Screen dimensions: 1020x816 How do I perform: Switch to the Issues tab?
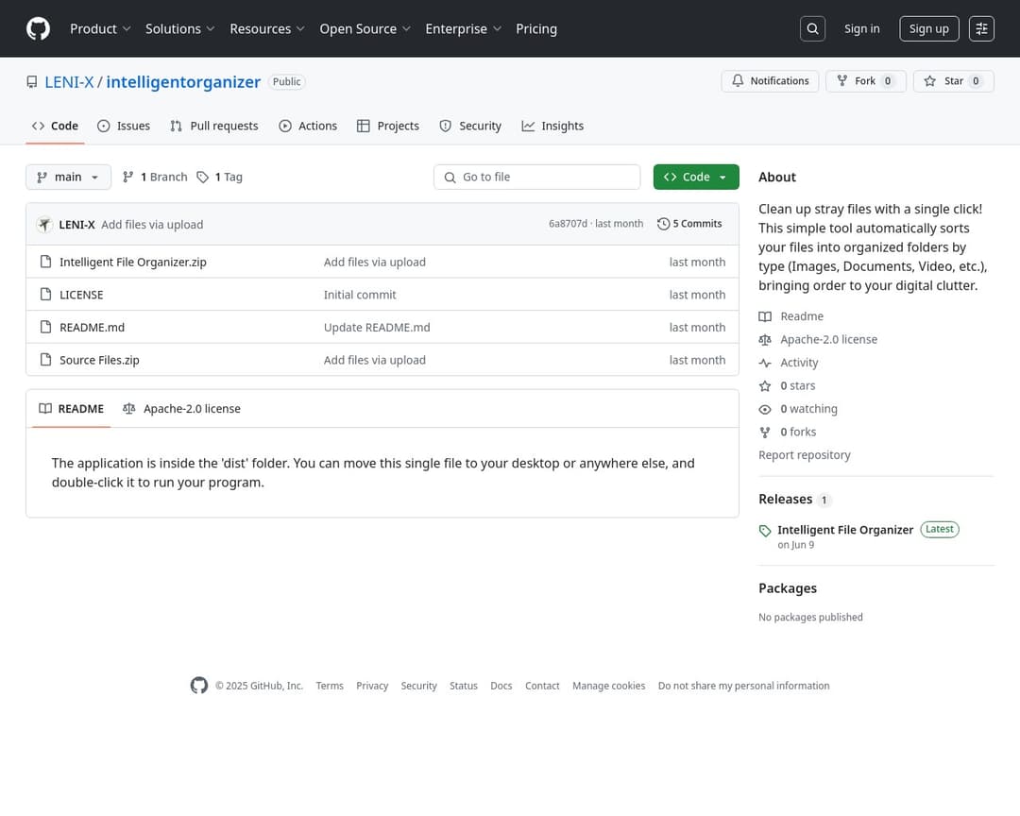click(124, 127)
